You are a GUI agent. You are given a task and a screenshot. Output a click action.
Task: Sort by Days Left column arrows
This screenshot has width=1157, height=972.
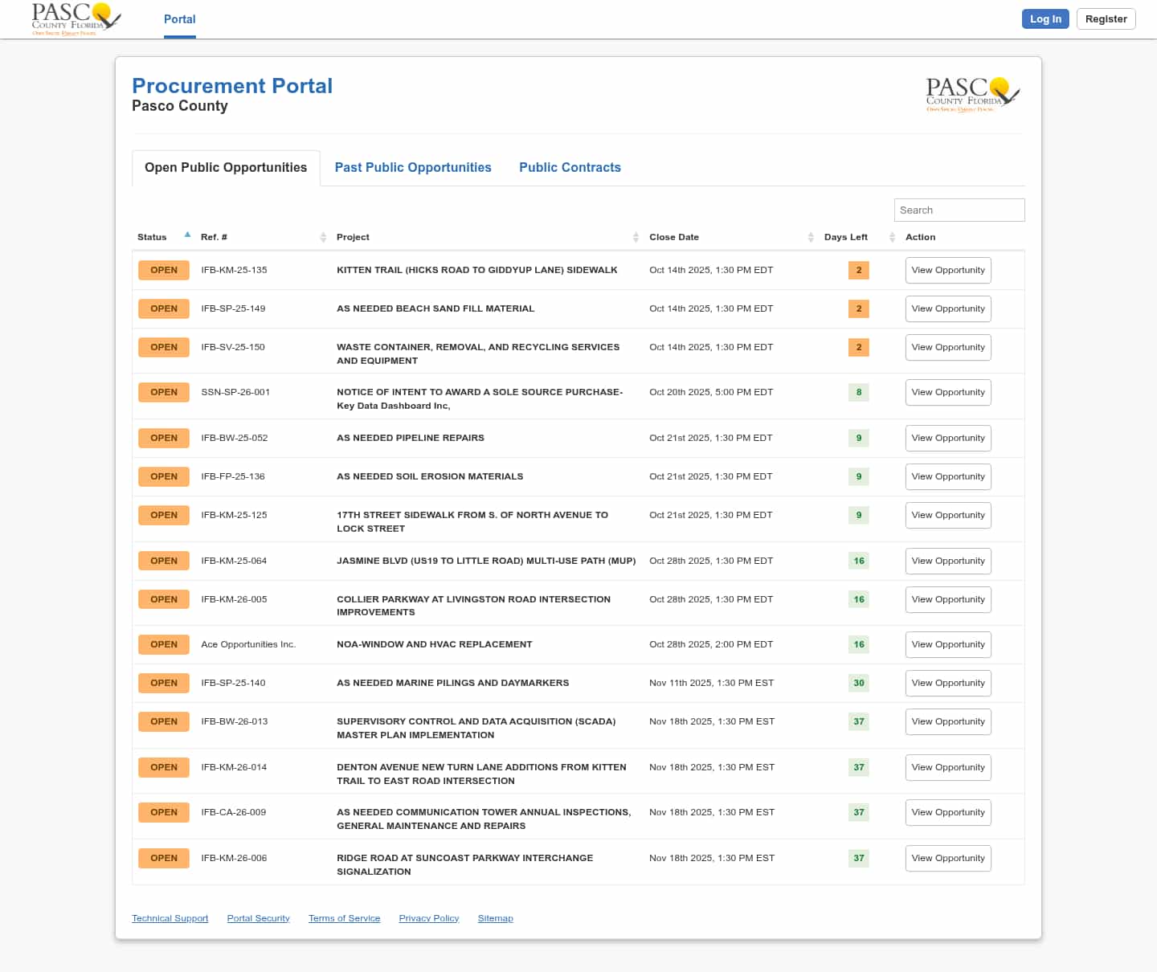coord(892,237)
